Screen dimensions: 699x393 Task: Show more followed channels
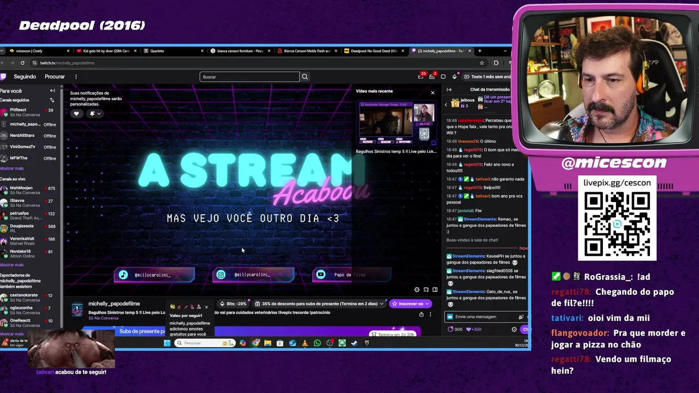[12, 169]
